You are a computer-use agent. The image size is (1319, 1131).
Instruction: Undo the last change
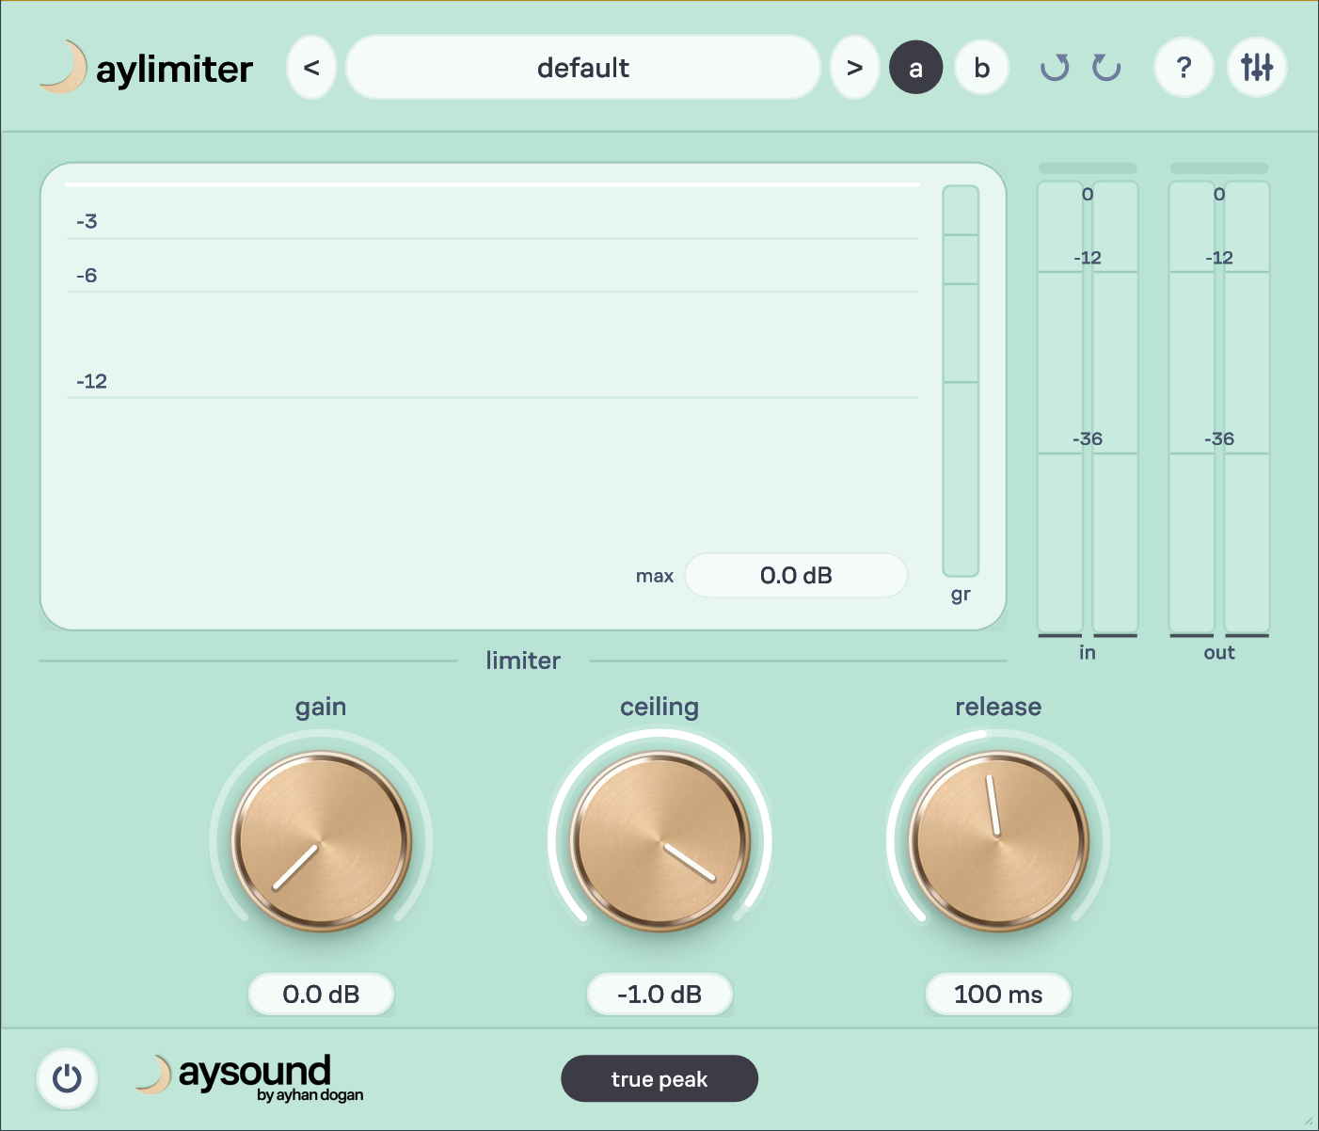(x=1056, y=68)
